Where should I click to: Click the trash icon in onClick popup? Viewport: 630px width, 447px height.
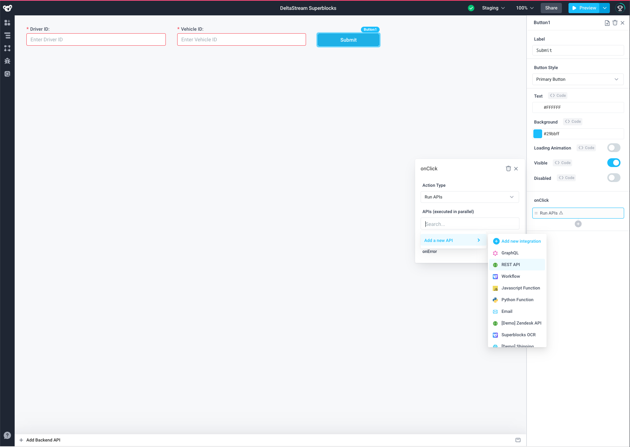pyautogui.click(x=508, y=168)
